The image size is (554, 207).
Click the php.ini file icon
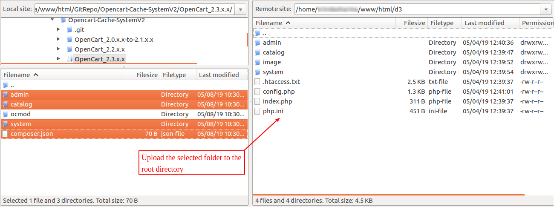click(257, 111)
